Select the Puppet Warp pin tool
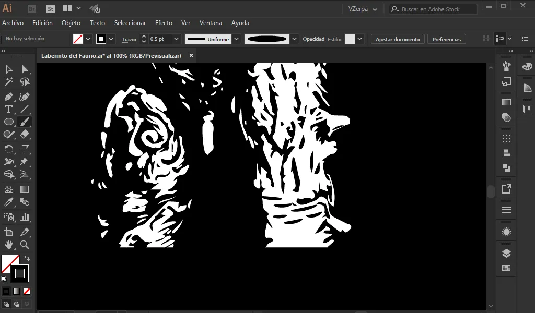The width and height of the screenshot is (535, 313). (x=25, y=161)
